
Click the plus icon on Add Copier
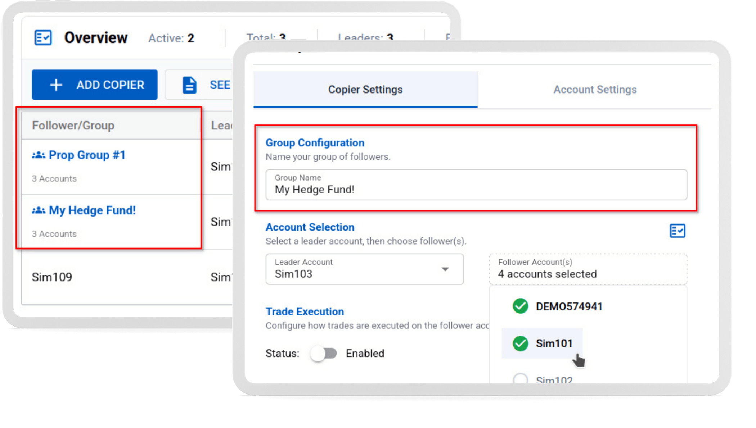[56, 85]
